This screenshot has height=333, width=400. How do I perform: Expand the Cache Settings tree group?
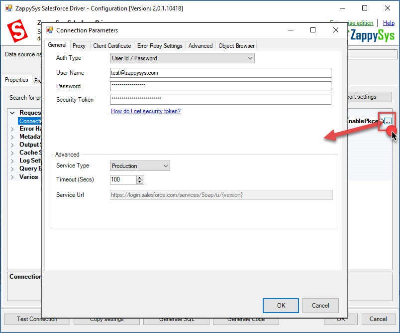tap(12, 153)
